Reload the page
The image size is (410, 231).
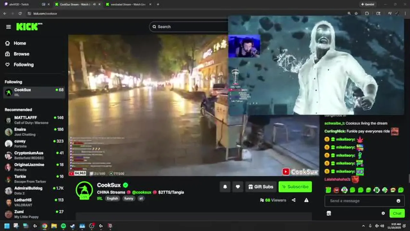click(20, 13)
